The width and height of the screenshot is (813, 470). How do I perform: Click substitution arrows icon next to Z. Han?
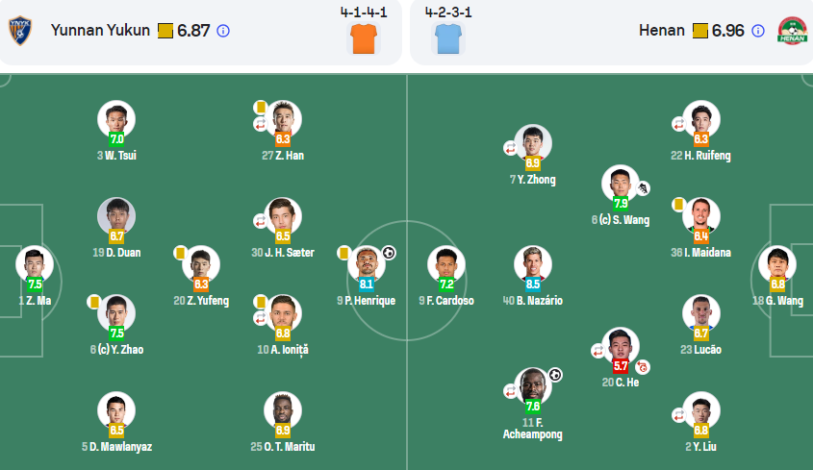261,124
